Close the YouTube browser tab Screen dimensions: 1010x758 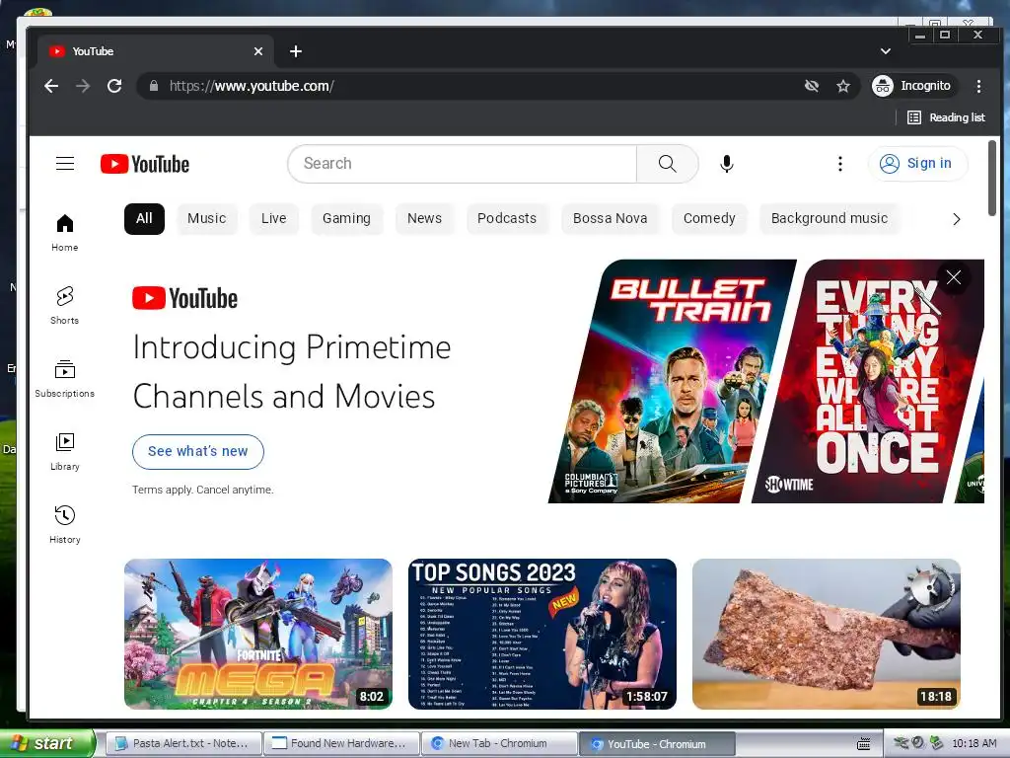coord(258,51)
